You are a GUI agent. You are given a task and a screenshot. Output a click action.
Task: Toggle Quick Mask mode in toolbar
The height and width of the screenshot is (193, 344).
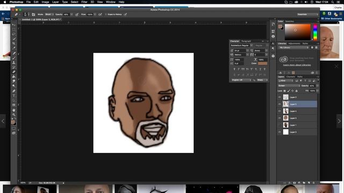(14, 129)
